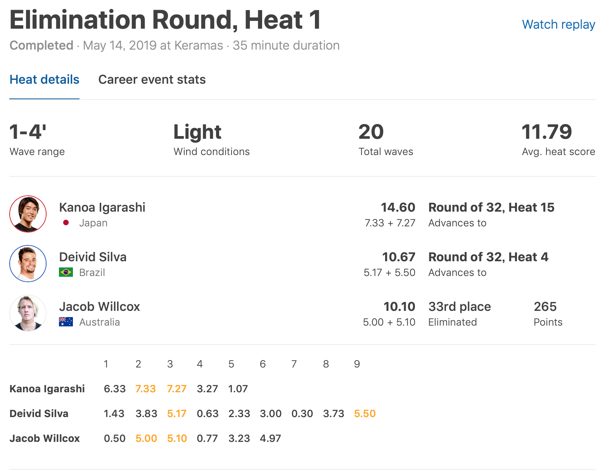Click the Australia flag icon

66,322
